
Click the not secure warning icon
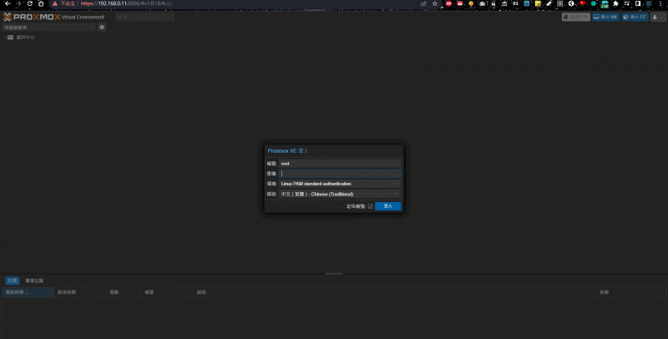(x=55, y=4)
